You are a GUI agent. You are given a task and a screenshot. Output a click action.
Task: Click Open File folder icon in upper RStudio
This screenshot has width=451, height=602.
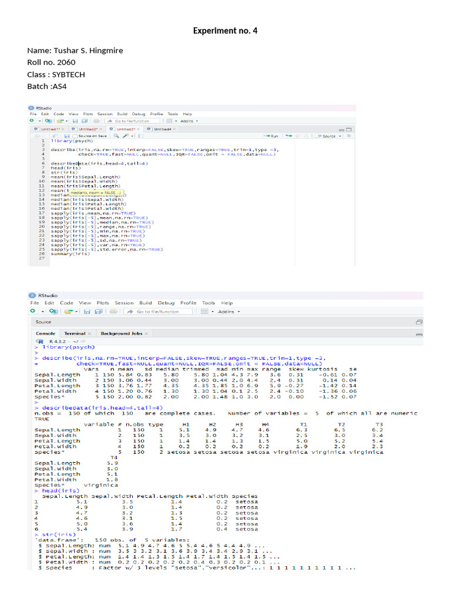59,121
